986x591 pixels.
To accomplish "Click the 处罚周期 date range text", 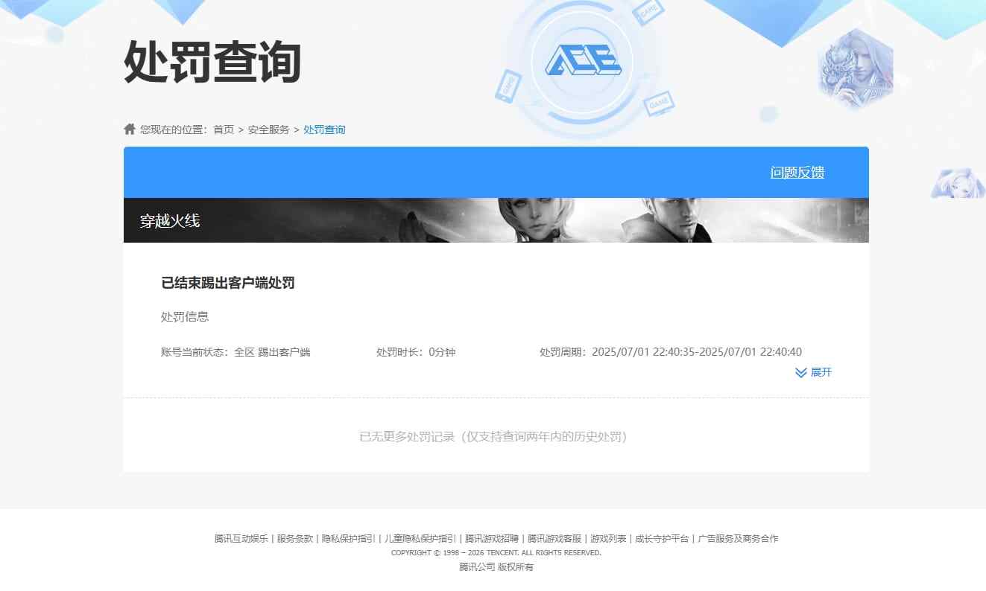I will pyautogui.click(x=671, y=352).
